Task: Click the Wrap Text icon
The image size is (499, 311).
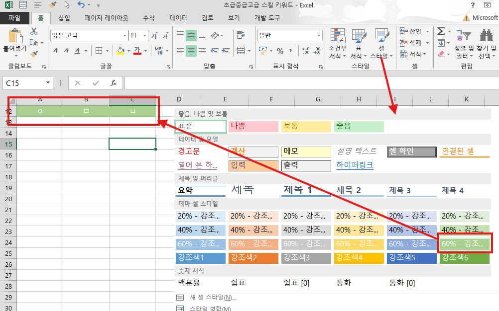Action: point(241,35)
